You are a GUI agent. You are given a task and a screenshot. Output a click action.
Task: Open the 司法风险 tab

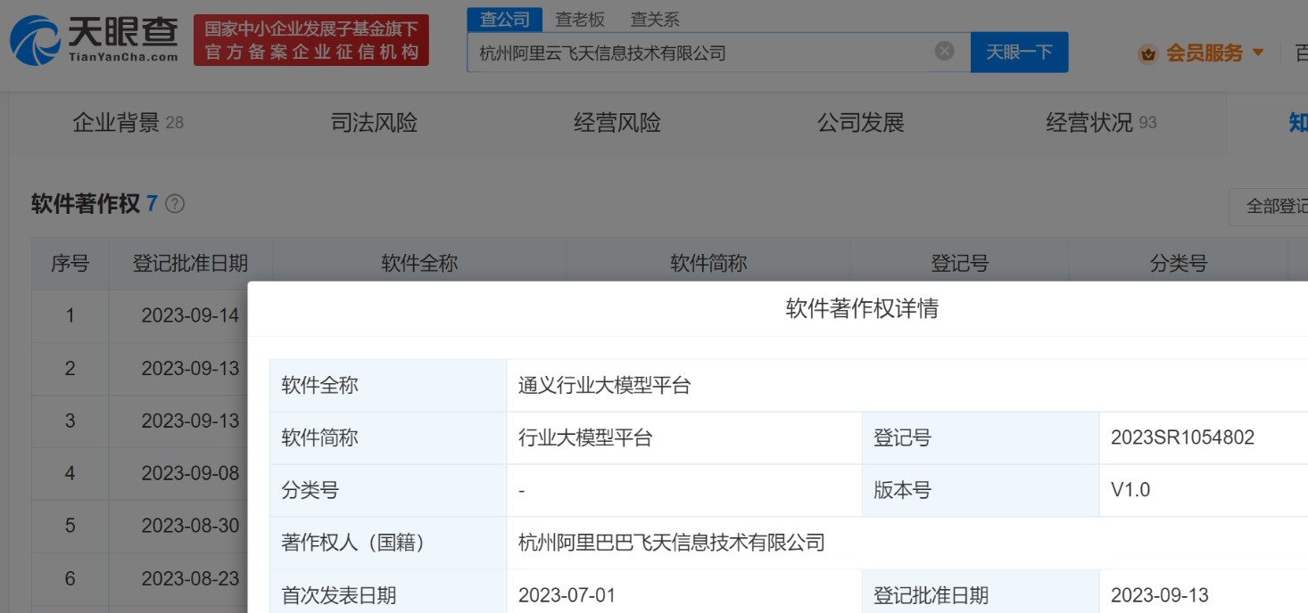pos(374,123)
